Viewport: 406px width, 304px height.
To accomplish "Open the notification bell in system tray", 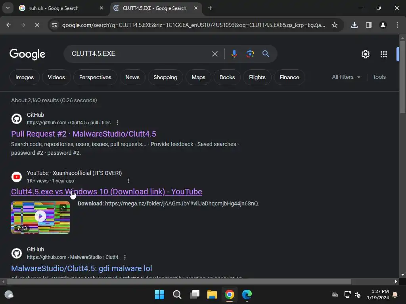I will pyautogui.click(x=395, y=294).
